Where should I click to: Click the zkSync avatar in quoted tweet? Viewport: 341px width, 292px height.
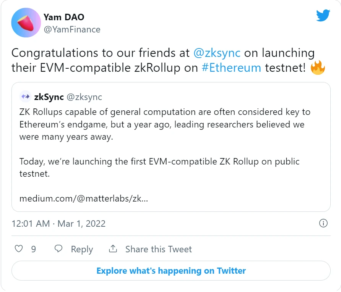click(x=26, y=97)
